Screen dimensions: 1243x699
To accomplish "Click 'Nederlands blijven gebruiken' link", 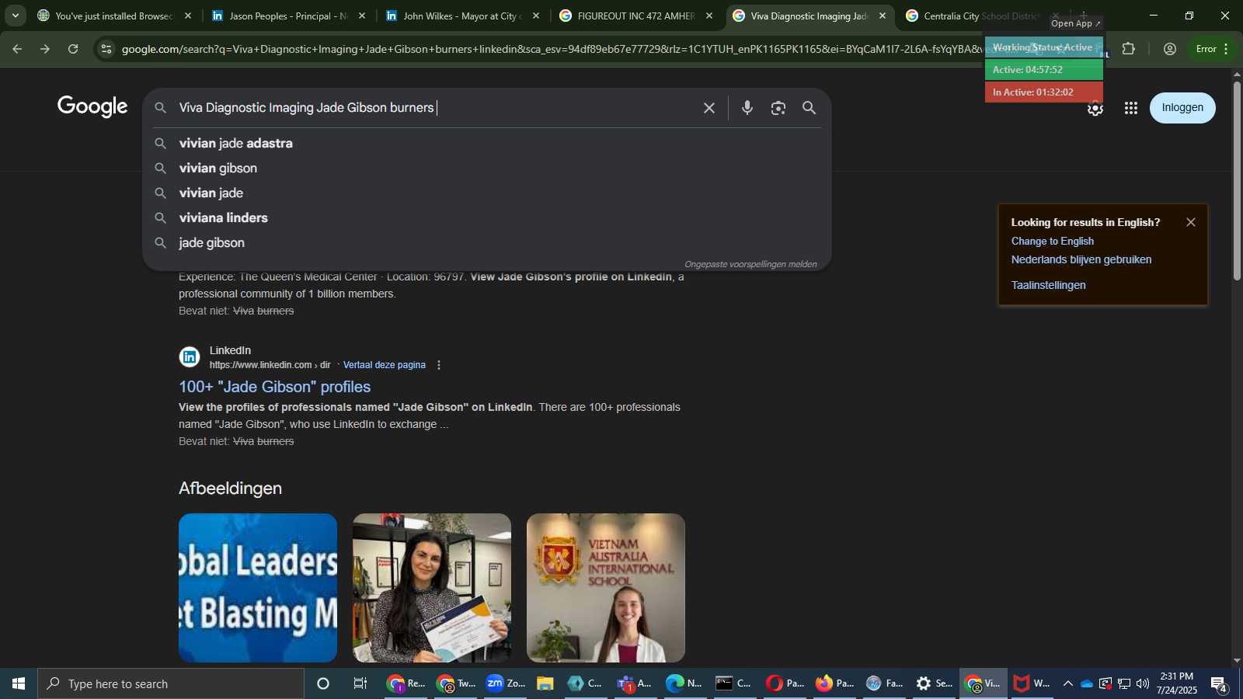I will click(x=1081, y=260).
